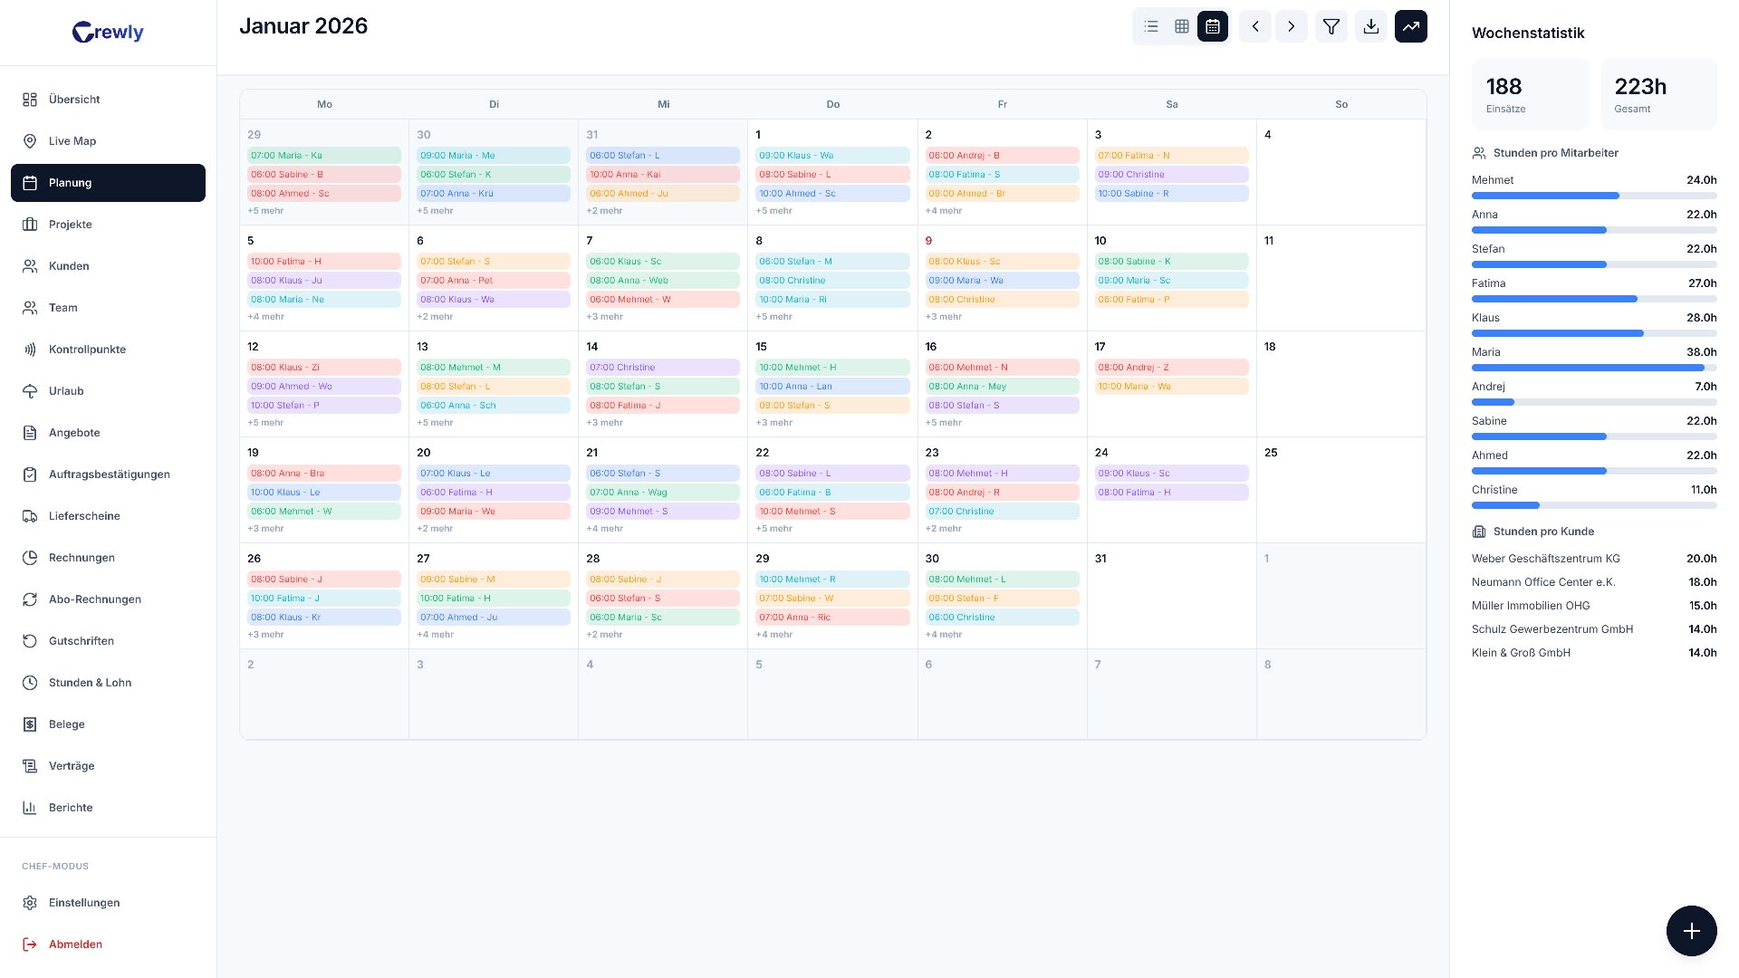The width and height of the screenshot is (1739, 978).
Task: Click the Abmelden logout link
Action: tap(75, 944)
